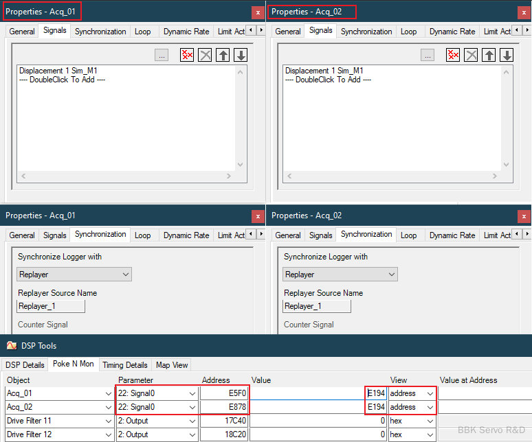Click delete-all signals icon in top Acq_02 panel
Image resolution: width=532 pixels, height=442 pixels.
453,56
